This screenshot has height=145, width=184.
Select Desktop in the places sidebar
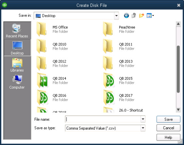[x=17, y=48]
